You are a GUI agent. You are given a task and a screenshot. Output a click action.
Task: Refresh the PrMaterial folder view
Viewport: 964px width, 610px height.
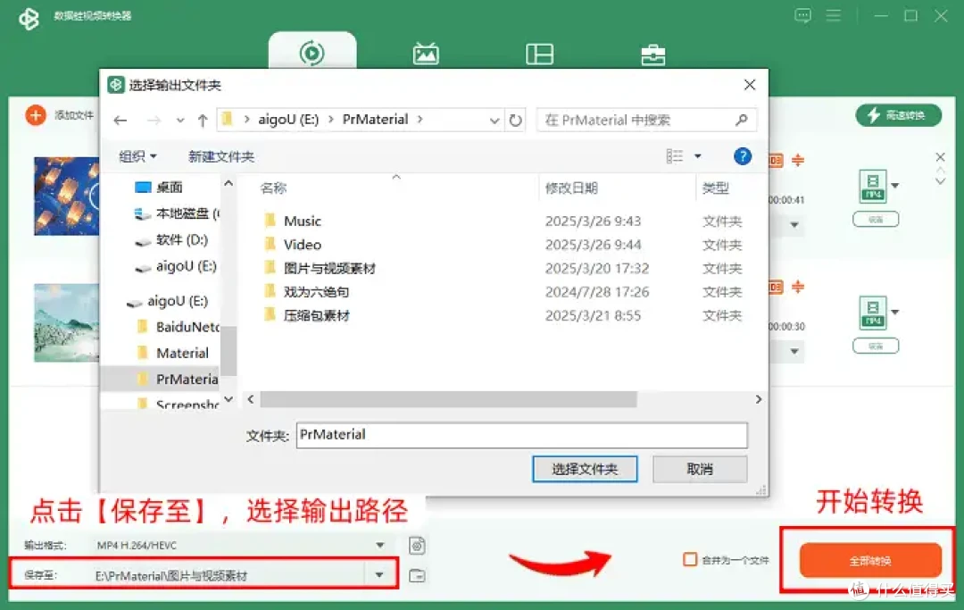point(515,121)
